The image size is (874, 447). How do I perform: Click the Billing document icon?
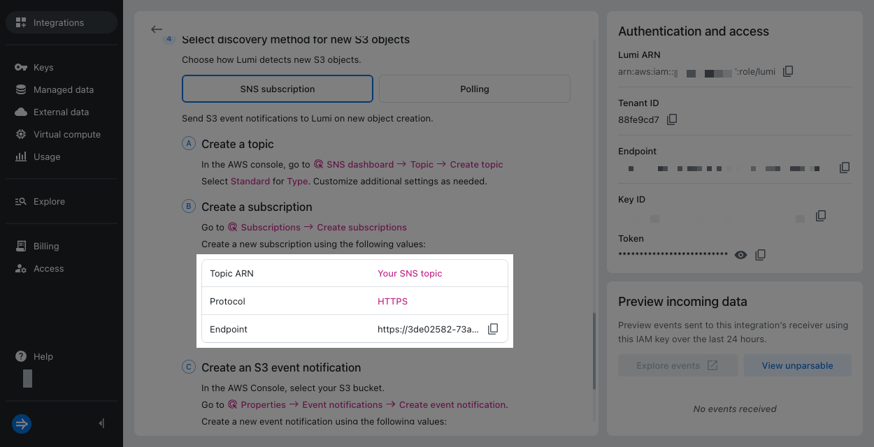[x=21, y=246]
